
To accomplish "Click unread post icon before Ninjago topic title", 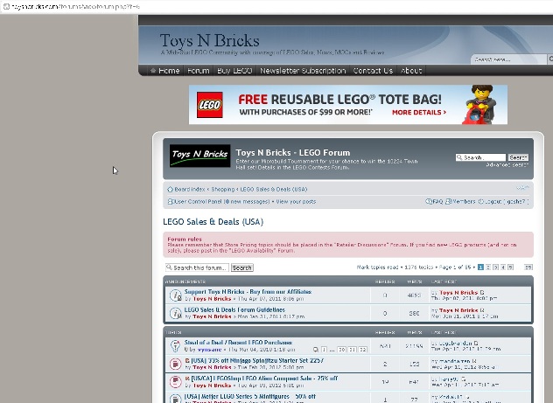I will tap(187, 360).
